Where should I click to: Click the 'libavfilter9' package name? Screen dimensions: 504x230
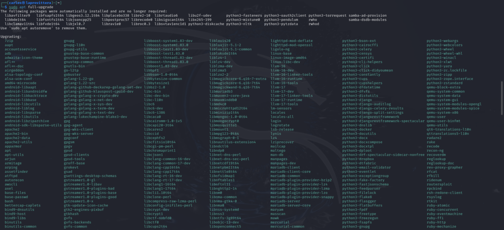[x=18, y=15]
